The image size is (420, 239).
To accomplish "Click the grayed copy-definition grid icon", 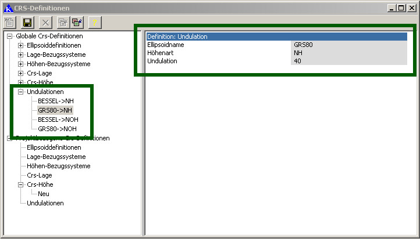I will 63,22.
